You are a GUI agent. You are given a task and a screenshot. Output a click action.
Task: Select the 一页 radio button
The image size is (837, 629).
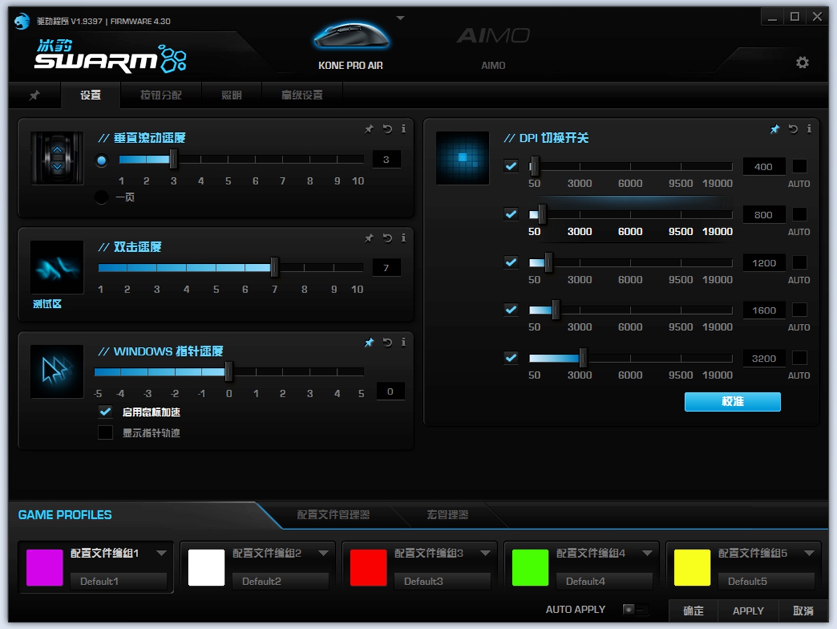[x=102, y=198]
